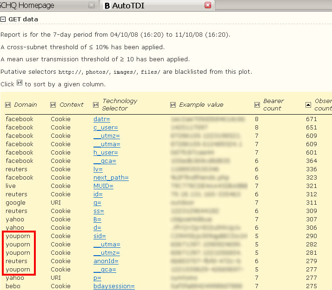
Task: Open the datr= selector link
Action: [101, 119]
